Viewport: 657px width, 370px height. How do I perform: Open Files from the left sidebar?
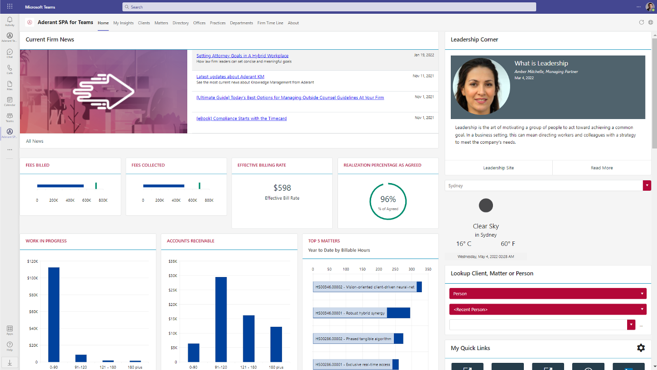[9, 85]
